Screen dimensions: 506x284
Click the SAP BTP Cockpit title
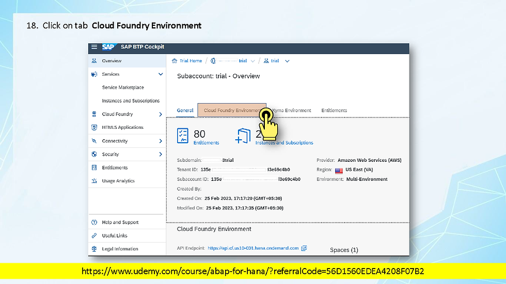tap(143, 47)
